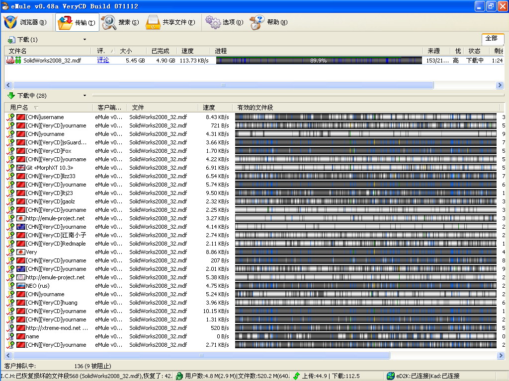Sort downloads by 文件名 column header
The width and height of the screenshot is (509, 381).
tap(47, 51)
